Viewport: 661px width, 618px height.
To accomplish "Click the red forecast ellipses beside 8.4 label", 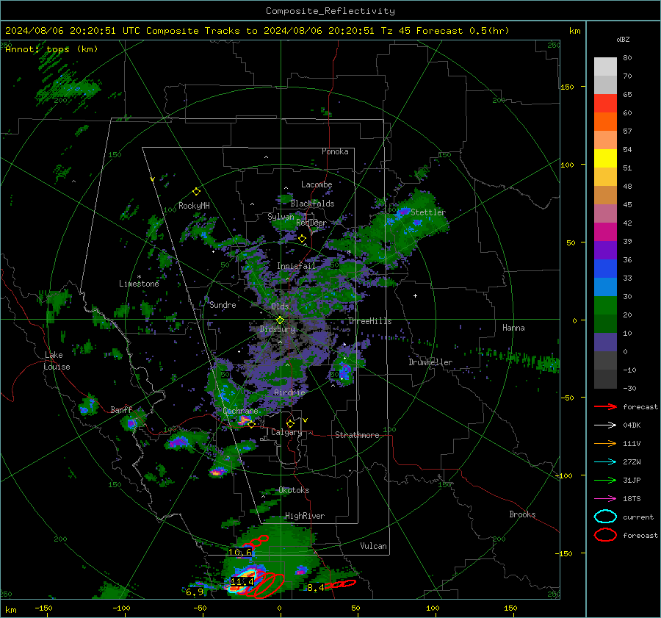I will pos(341,584).
